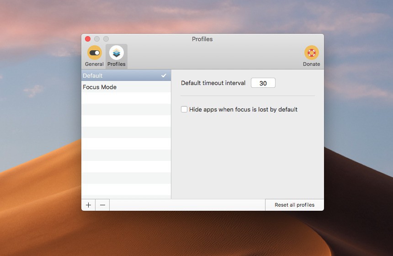Screen dimensions: 393x256
Task: Focus the Default timeout interval field
Action: [263, 83]
